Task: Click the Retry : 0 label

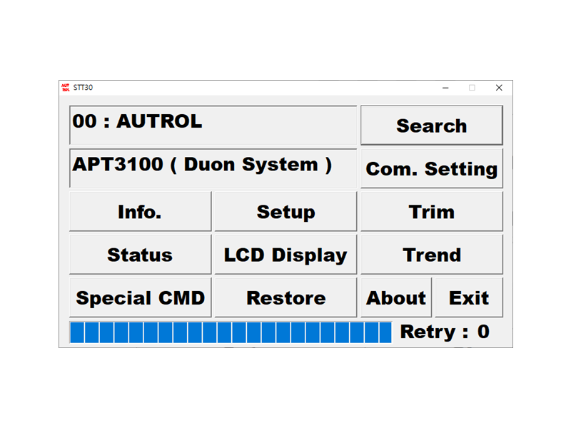Action: [x=445, y=332]
